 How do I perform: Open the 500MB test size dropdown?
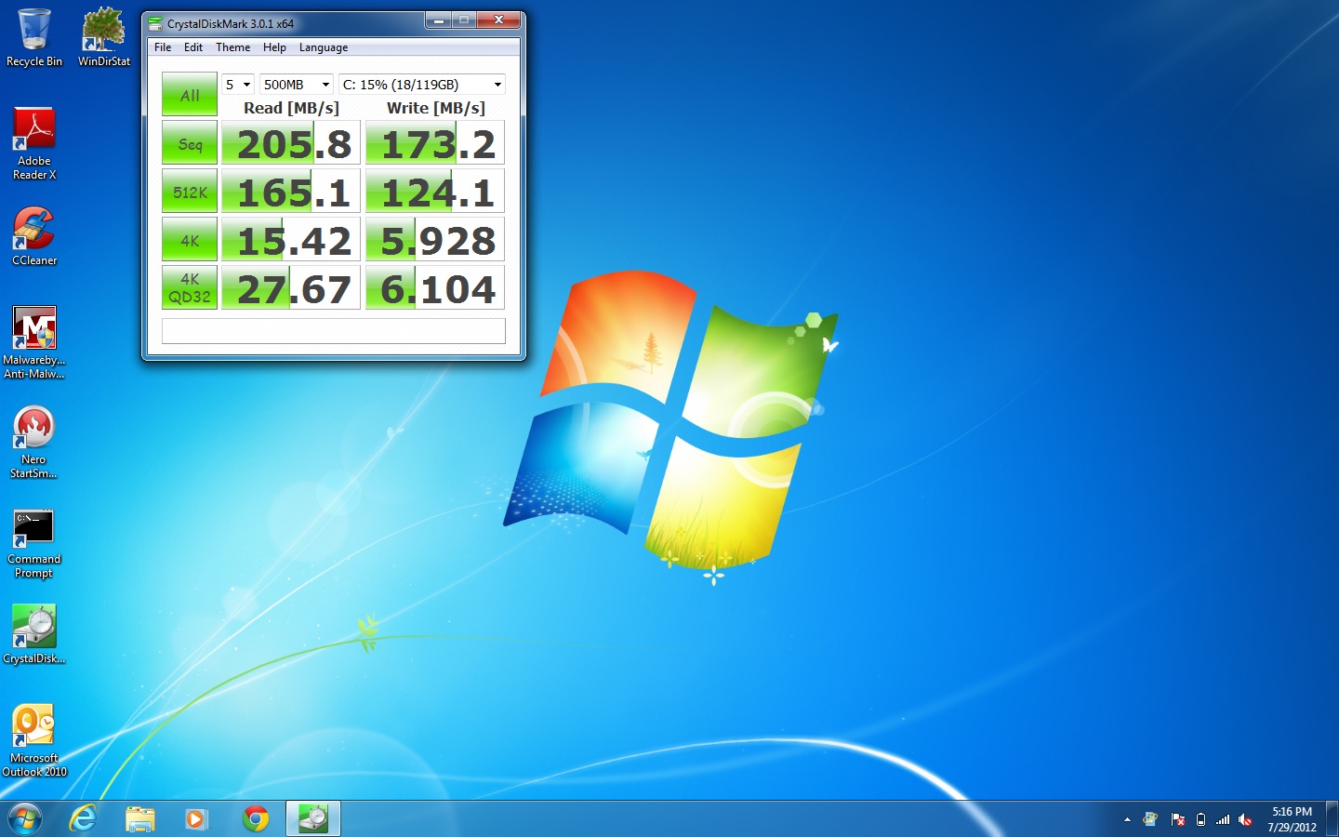tap(296, 85)
